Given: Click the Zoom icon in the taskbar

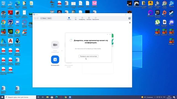Looking at the screenshot, I should click(x=70, y=97).
